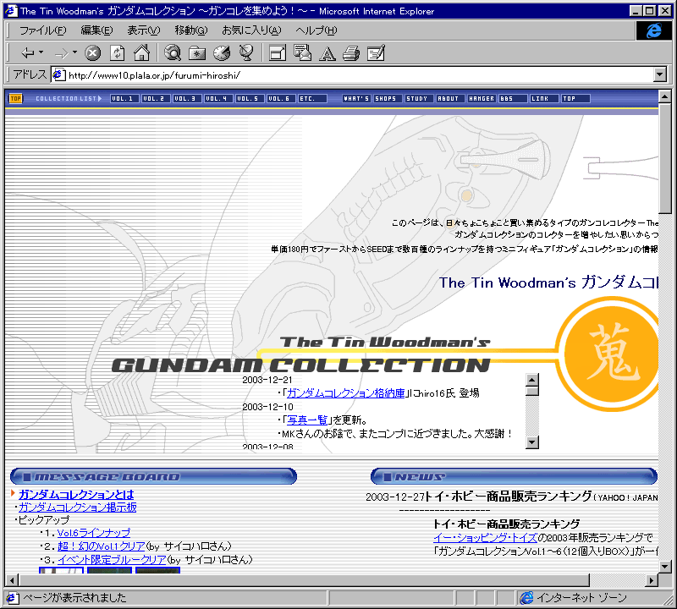
Task: Open the 写真一覧 link
Action: pos(307,420)
